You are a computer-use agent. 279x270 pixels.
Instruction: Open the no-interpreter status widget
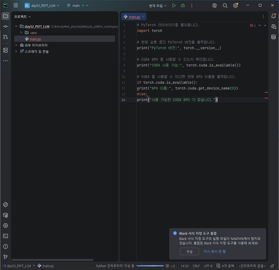pos(252,266)
